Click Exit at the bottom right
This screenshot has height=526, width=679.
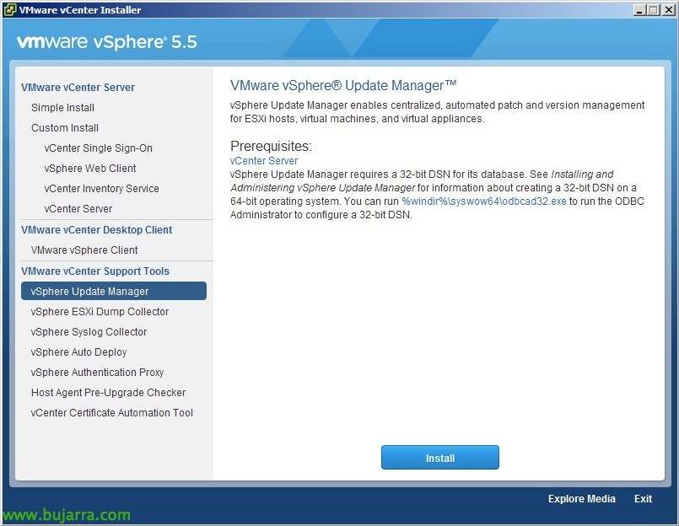tap(643, 499)
